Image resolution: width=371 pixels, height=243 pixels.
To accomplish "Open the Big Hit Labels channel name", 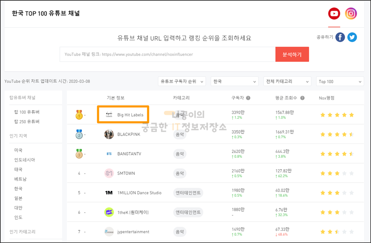I will pos(130,115).
